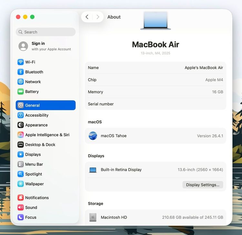Open Displays sun icon in sidebar
Image resolution: width=242 pixels, height=235 pixels.
pos(21,154)
